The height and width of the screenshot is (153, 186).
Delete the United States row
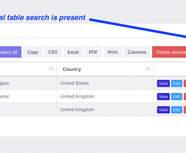[185, 83]
